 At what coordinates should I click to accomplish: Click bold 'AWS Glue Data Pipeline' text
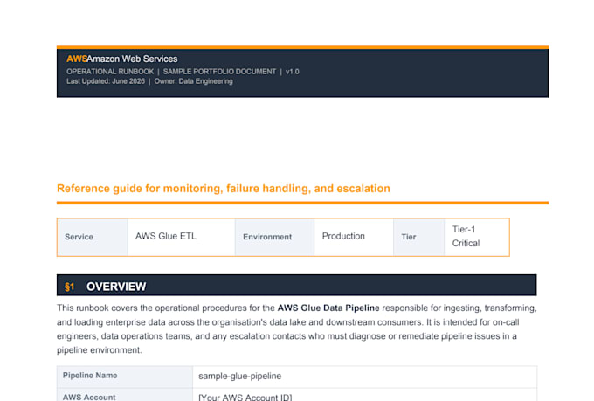click(x=328, y=308)
